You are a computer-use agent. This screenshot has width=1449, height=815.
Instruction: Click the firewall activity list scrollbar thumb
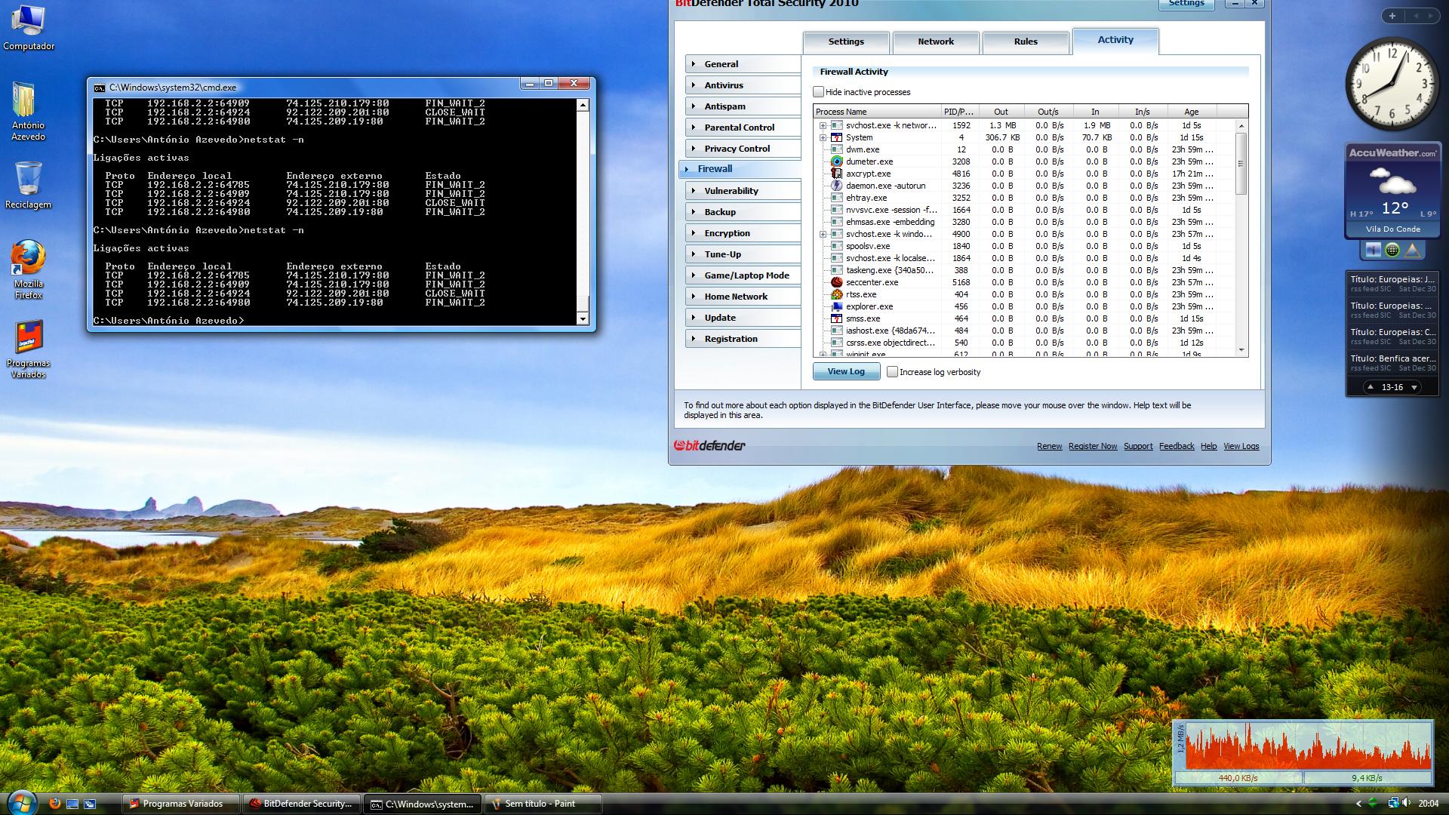point(1241,163)
